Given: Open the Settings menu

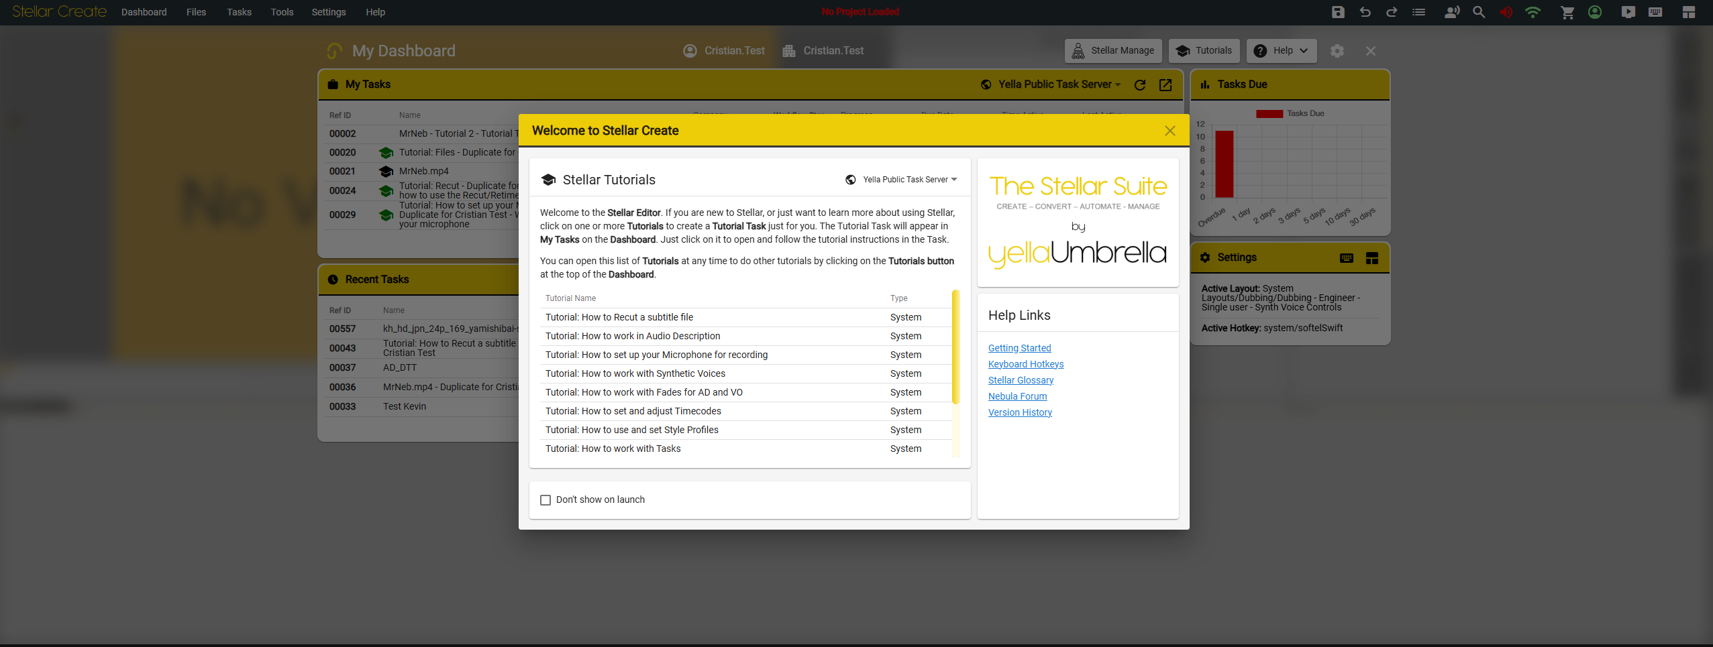Looking at the screenshot, I should pos(329,12).
